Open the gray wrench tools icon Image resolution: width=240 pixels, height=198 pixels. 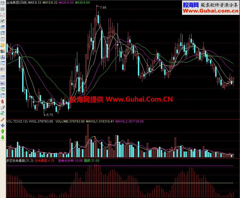click(x=2, y=108)
